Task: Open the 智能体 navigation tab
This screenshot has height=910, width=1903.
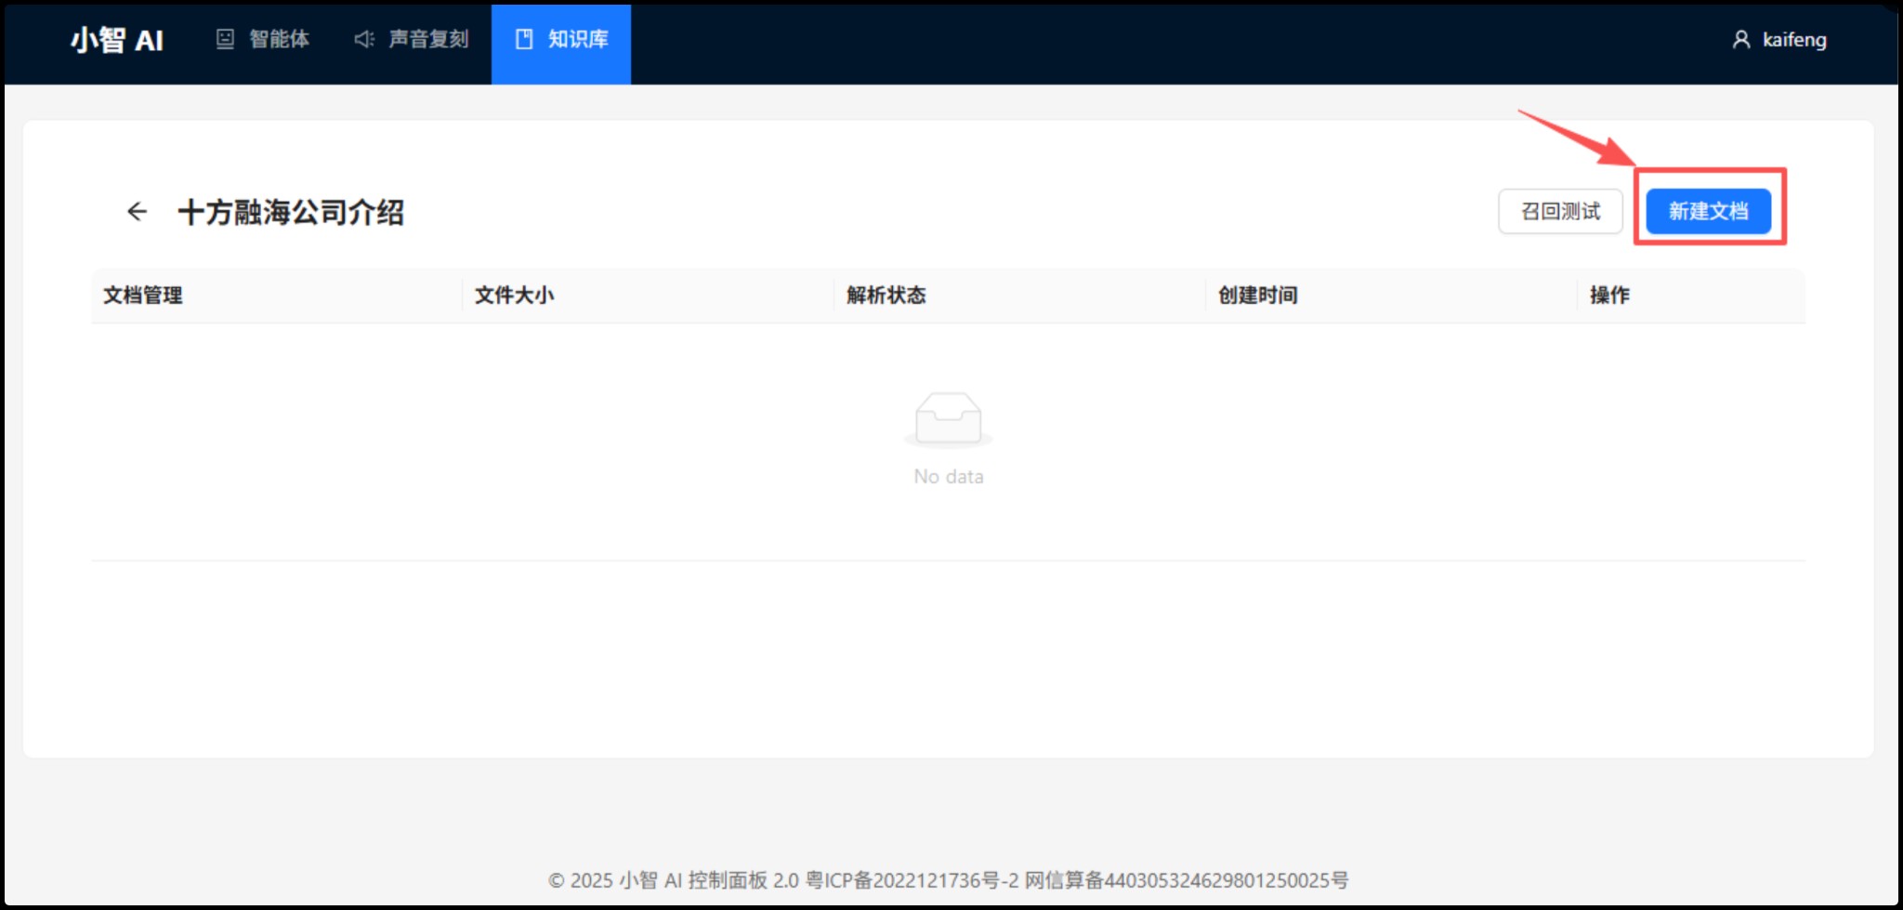Action: 263,39
